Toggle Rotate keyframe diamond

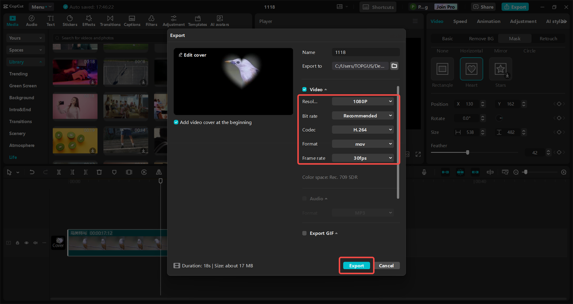[x=559, y=118]
